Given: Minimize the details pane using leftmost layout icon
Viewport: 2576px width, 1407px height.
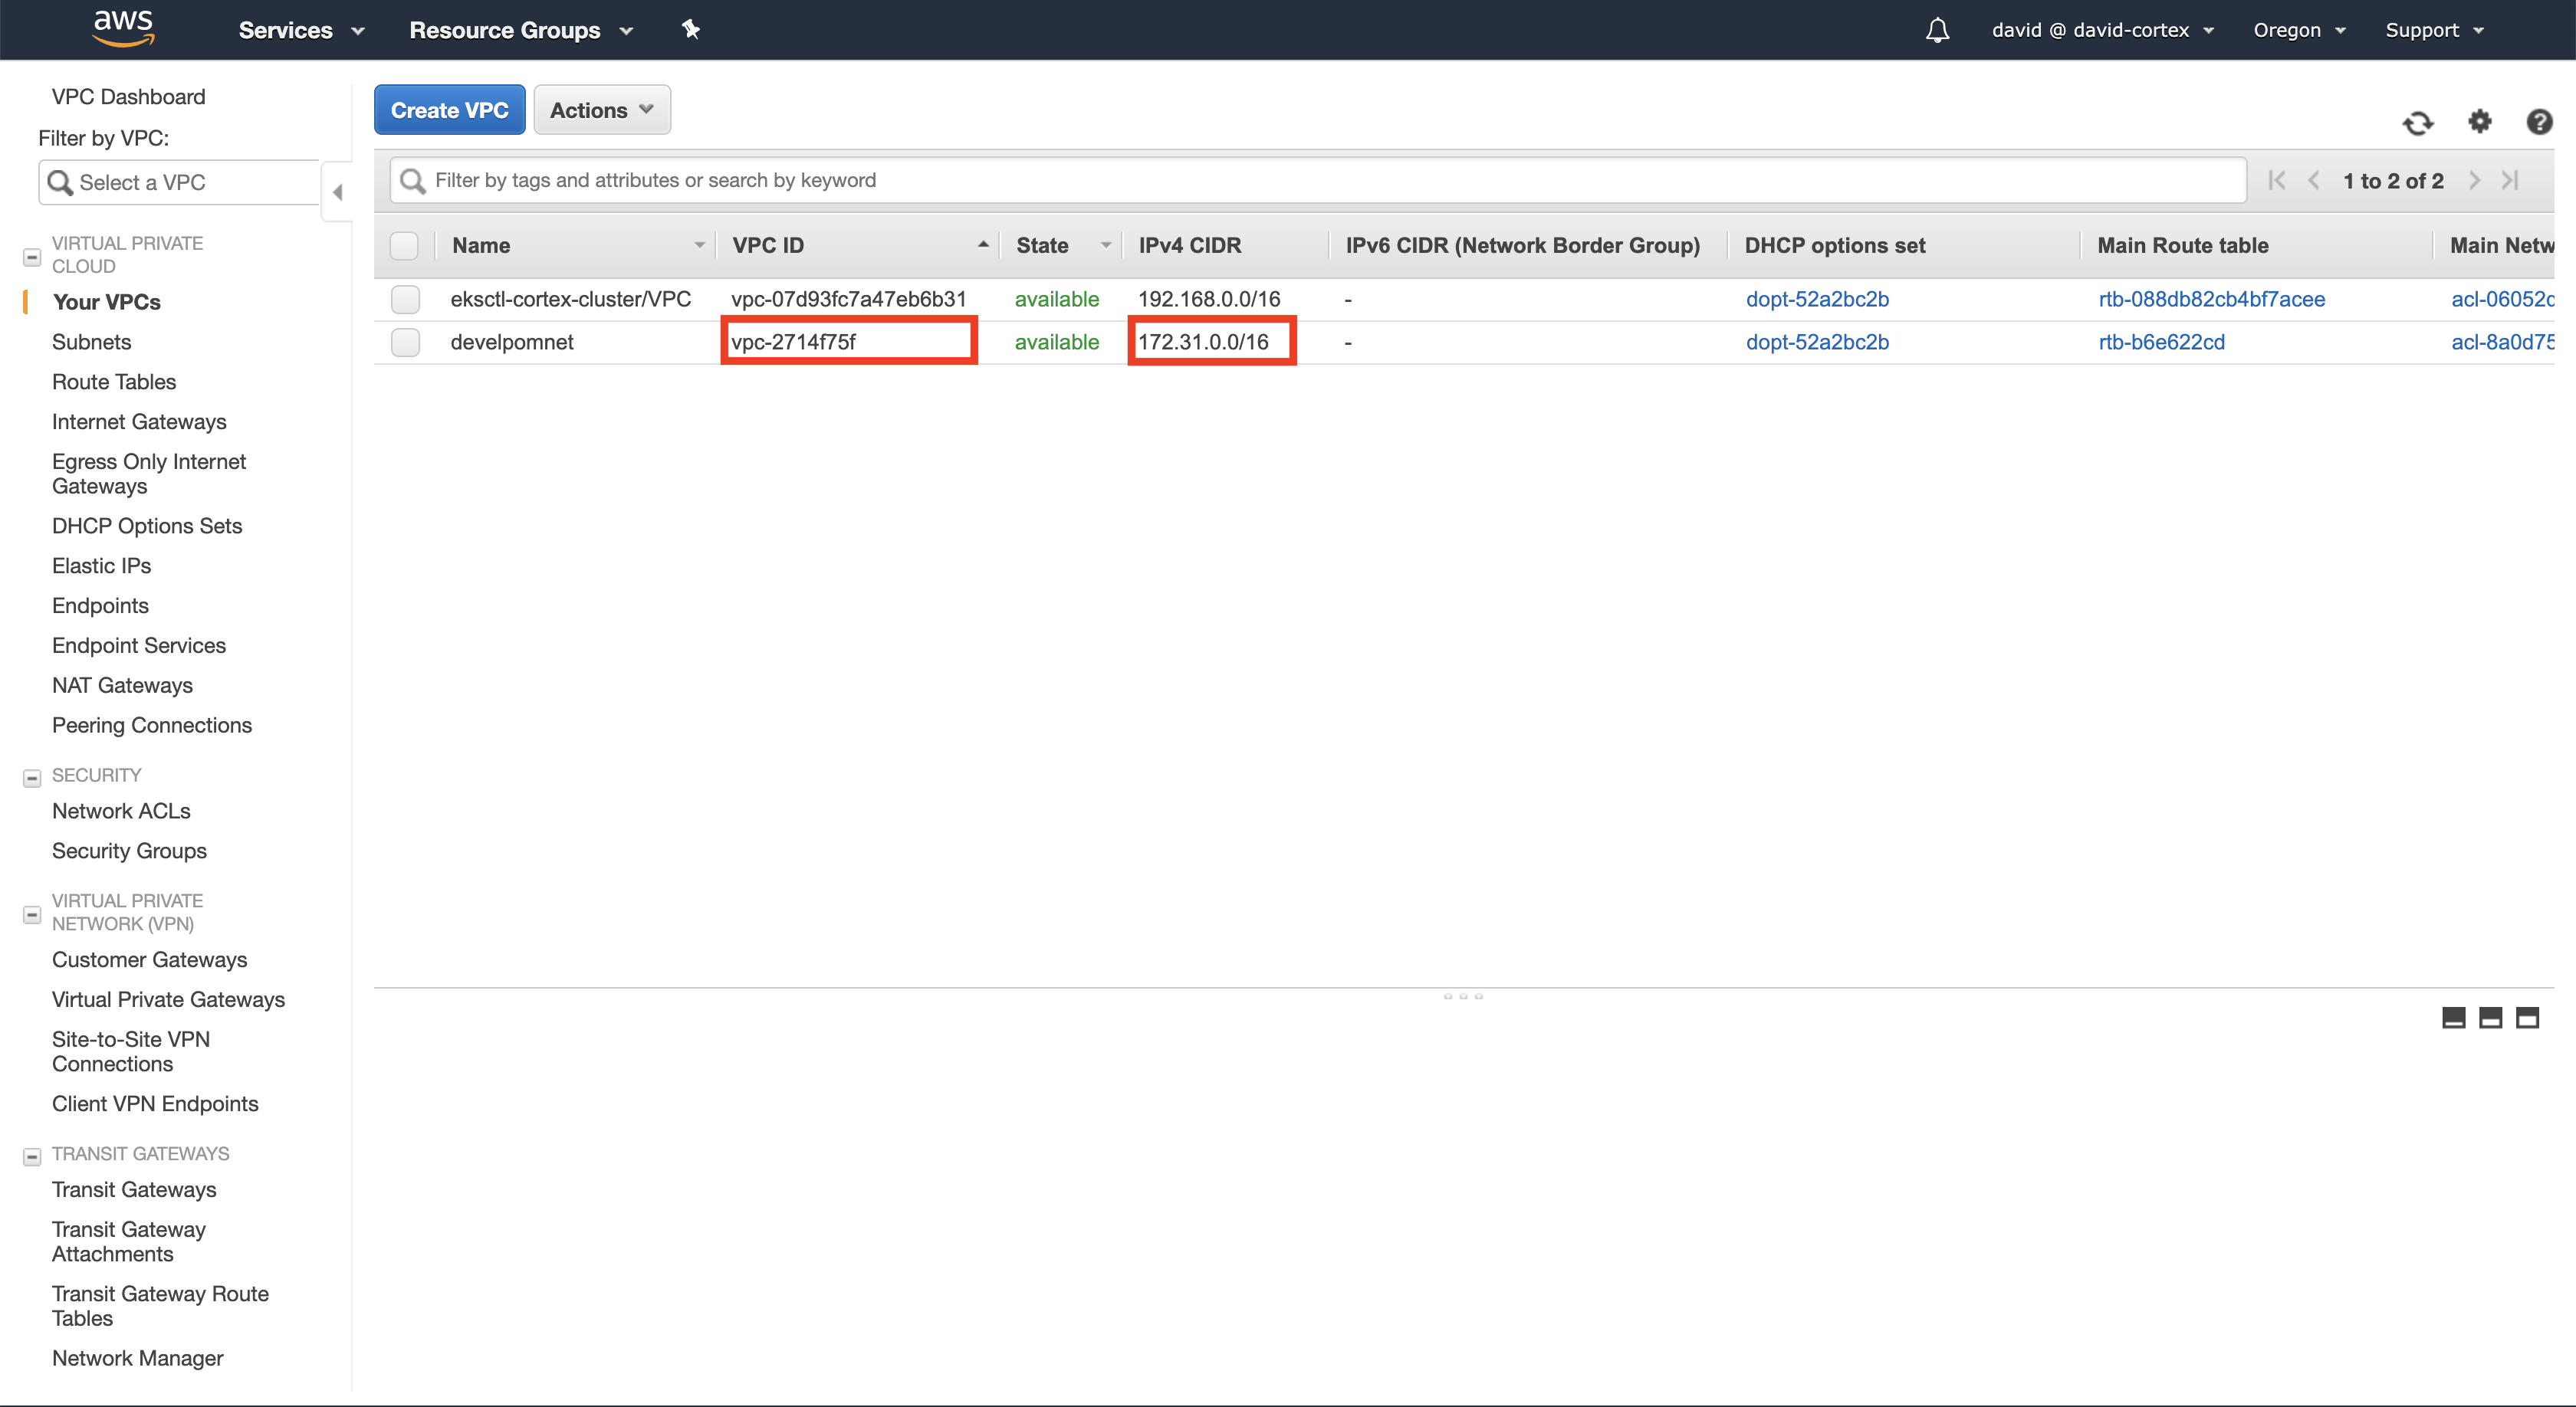Looking at the screenshot, I should pyautogui.click(x=2453, y=1018).
